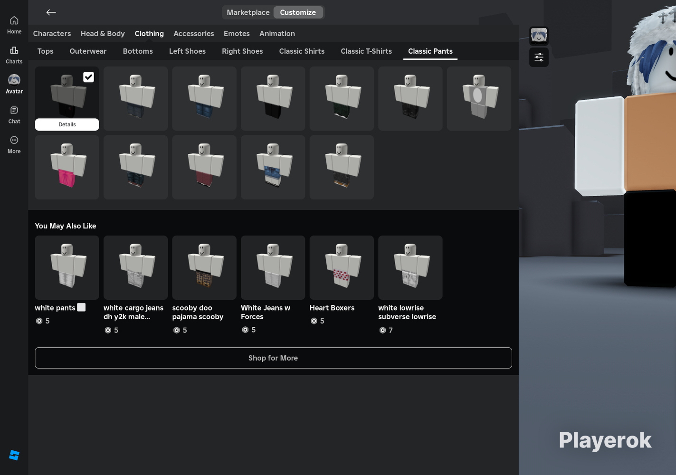
Task: Click Robux icon under white lowrise subverse
Action: point(382,330)
